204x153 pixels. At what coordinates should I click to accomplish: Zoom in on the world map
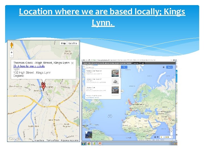[x=171, y=132]
